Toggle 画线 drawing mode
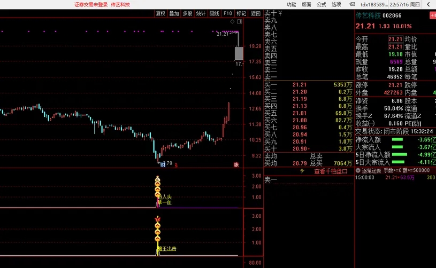Screen dimensions: 436x268 215,13
